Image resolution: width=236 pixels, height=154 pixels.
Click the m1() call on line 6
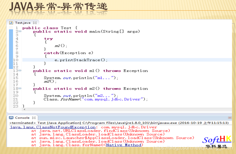coord(61,46)
